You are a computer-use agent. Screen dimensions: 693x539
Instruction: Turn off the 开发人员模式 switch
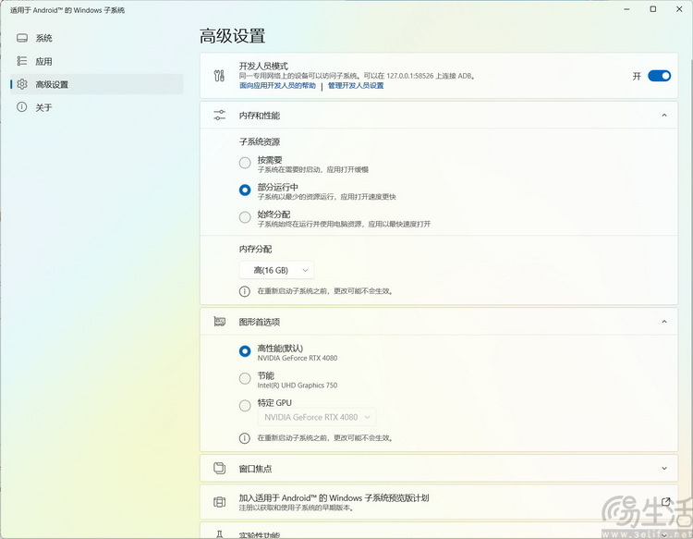[659, 76]
